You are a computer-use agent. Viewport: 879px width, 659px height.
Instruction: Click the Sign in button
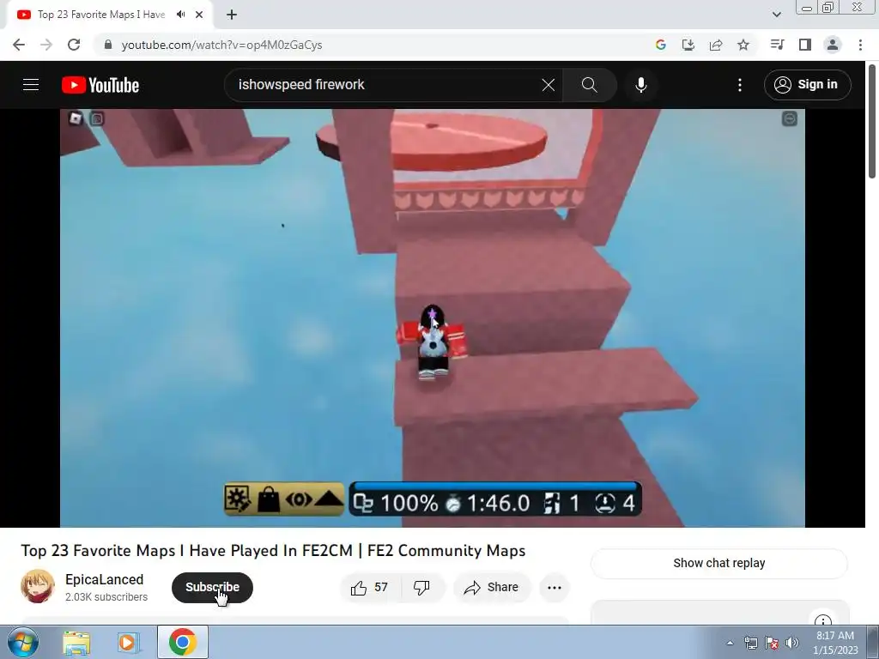tap(807, 85)
